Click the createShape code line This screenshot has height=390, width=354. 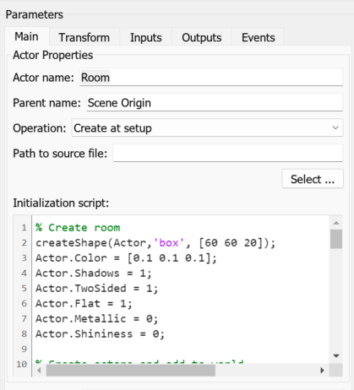[x=155, y=242]
